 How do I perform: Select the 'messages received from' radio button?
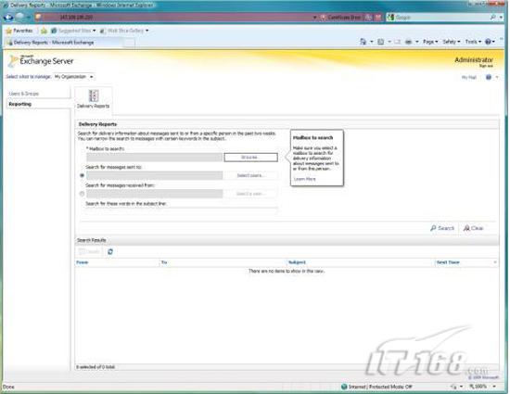(x=82, y=194)
